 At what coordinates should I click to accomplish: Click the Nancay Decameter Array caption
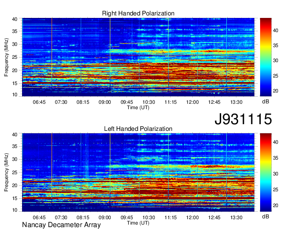click(61, 225)
